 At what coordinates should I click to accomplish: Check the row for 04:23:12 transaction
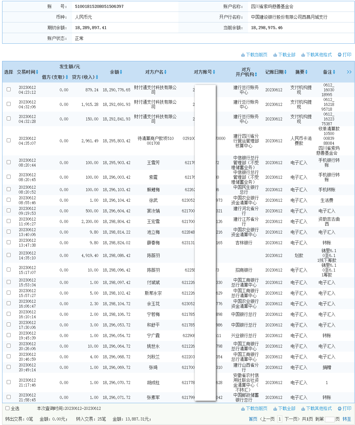[9, 89]
